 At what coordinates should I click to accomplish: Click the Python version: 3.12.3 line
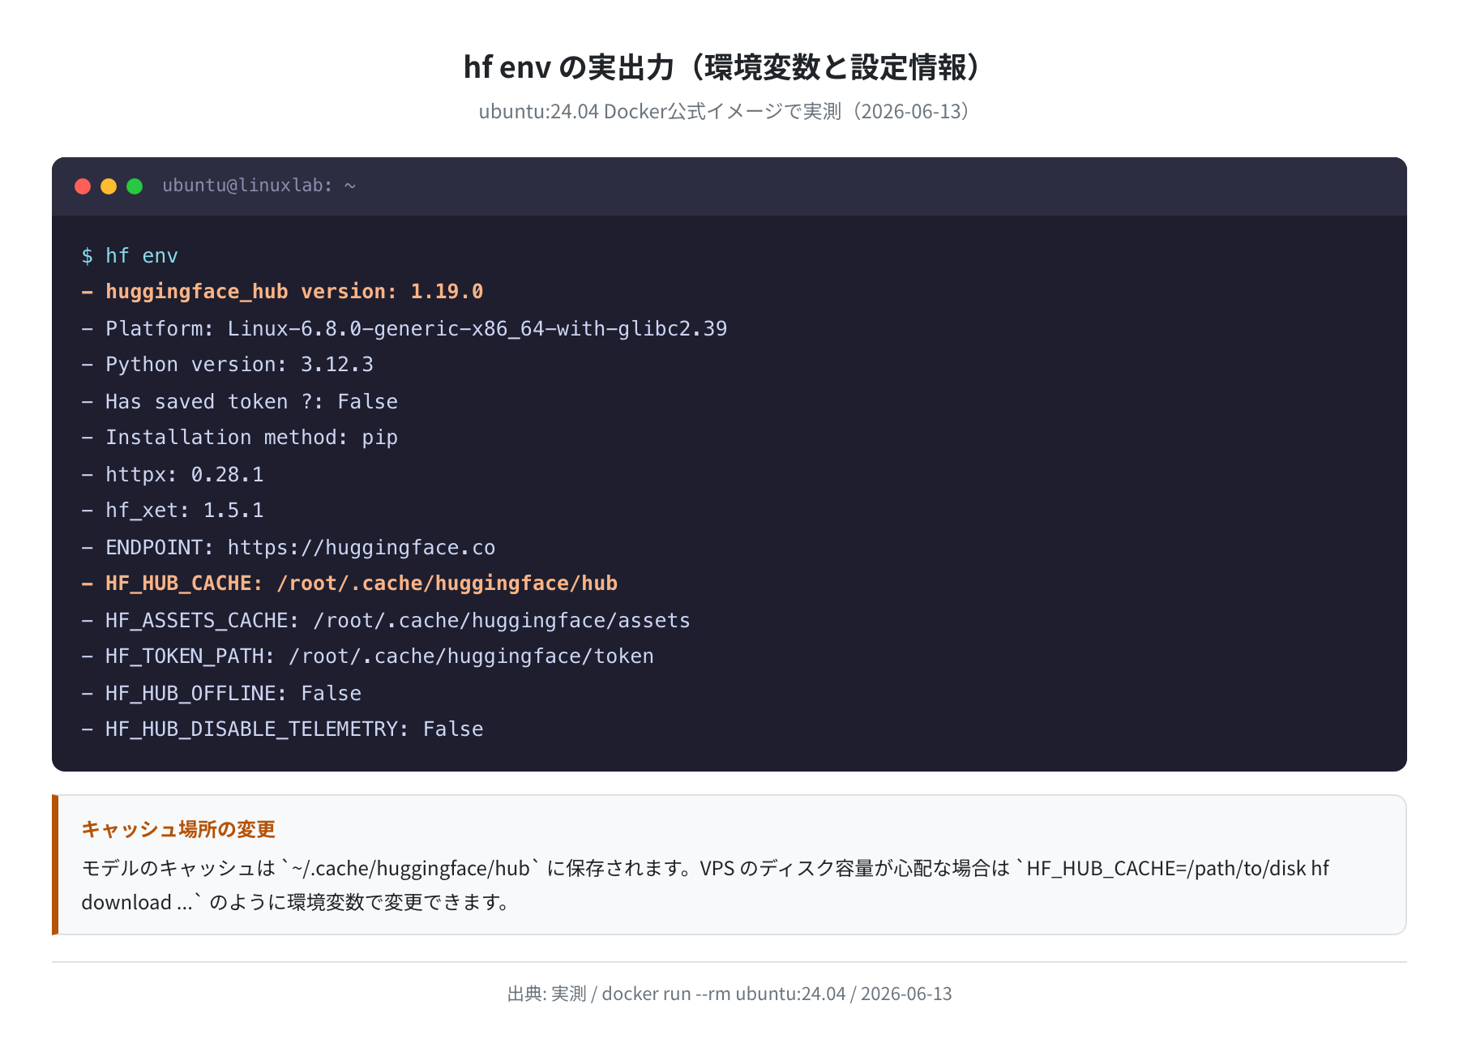[x=227, y=365]
